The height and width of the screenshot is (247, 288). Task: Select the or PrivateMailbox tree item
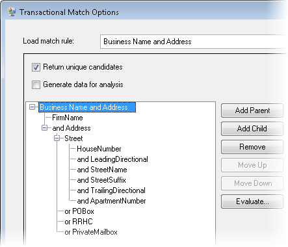pos(91,232)
